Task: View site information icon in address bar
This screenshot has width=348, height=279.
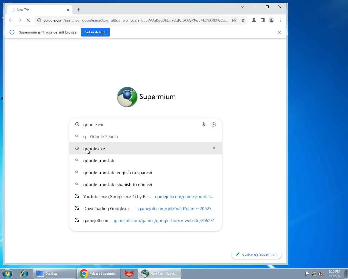Action: tap(39, 20)
